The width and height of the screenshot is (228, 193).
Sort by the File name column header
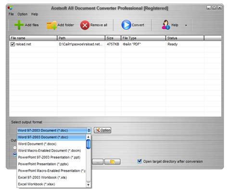[x=33, y=38]
